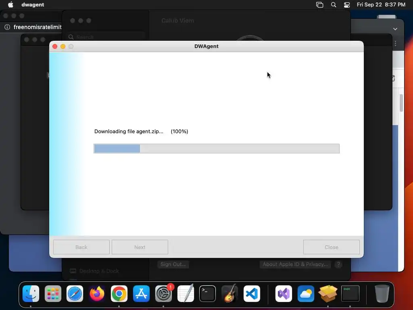Click the 'Downloading file agent.zip...' status text
The height and width of the screenshot is (310, 413).
click(129, 131)
